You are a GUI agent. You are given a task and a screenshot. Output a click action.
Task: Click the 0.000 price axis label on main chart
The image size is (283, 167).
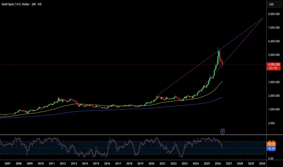tap(271, 123)
